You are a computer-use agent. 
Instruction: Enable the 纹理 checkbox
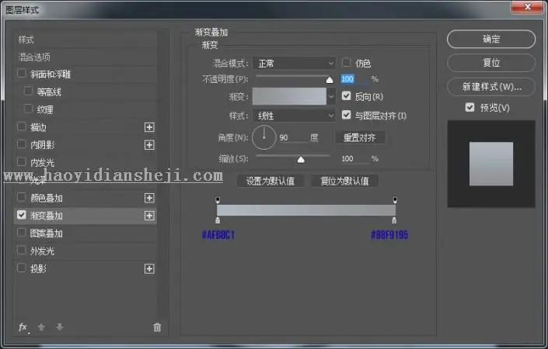(28, 109)
